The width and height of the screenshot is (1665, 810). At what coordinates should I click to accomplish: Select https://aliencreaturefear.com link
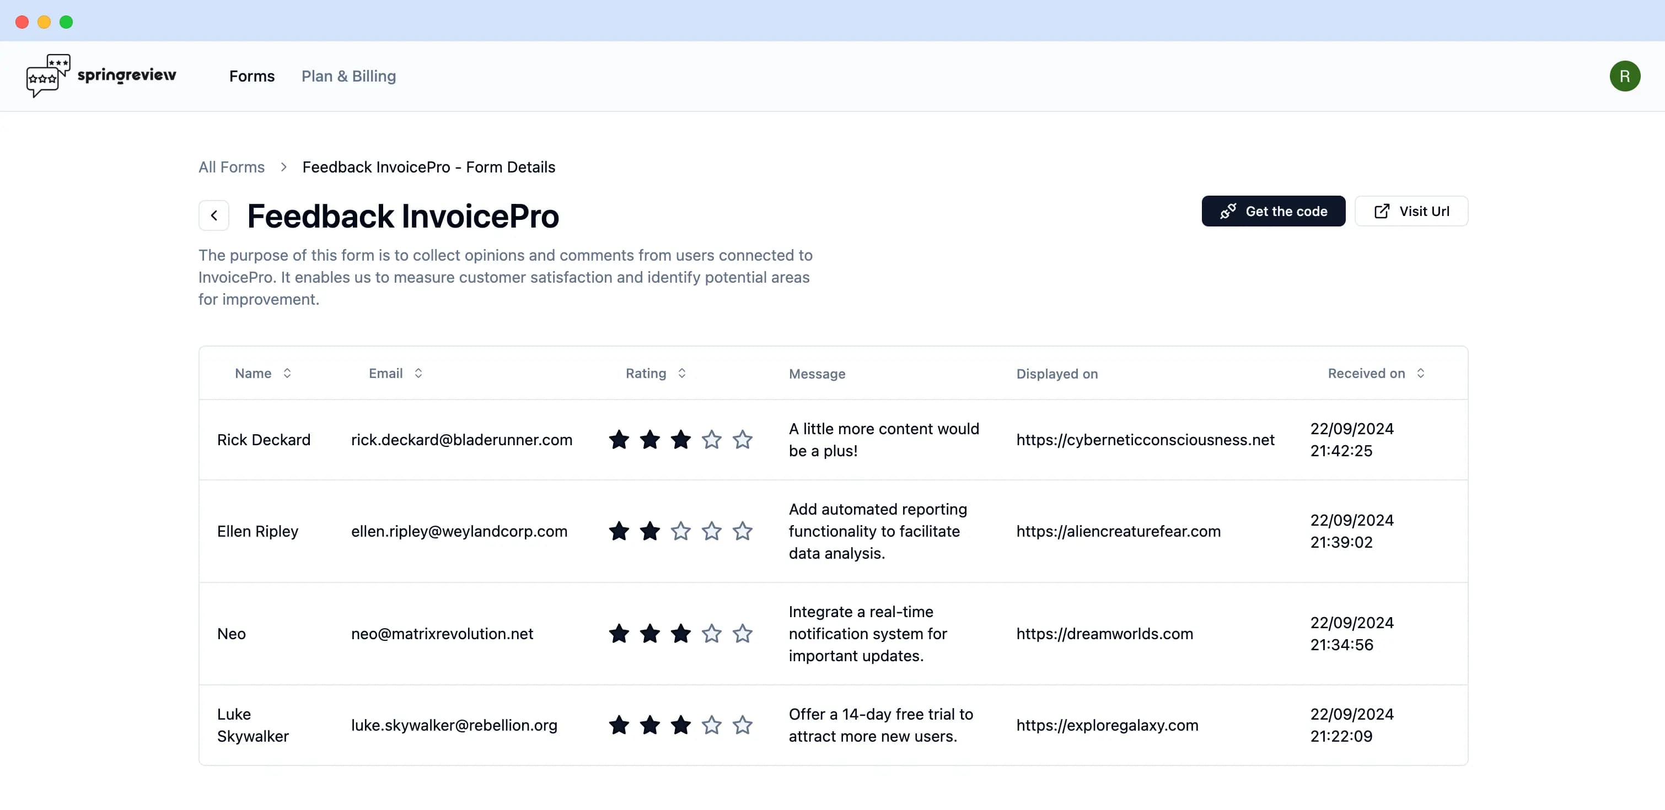point(1118,530)
